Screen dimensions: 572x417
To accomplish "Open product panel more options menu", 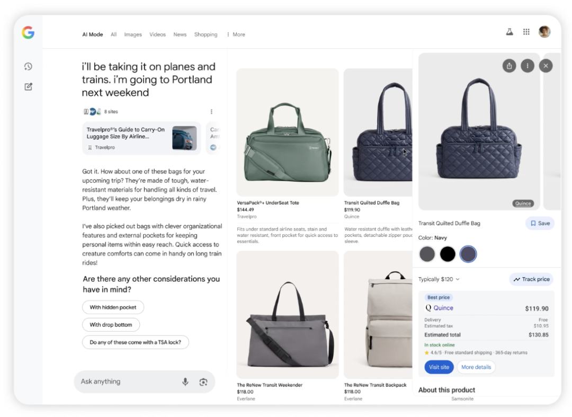I will (528, 66).
